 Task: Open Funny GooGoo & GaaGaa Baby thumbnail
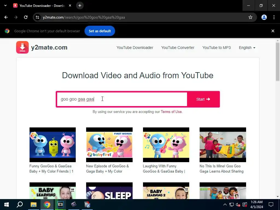pyautogui.click(x=52, y=145)
